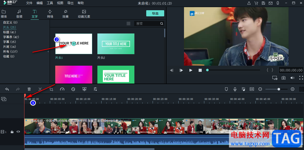Screen dimensions: 304x150
Task: Play the preview video
Action: 191,70
